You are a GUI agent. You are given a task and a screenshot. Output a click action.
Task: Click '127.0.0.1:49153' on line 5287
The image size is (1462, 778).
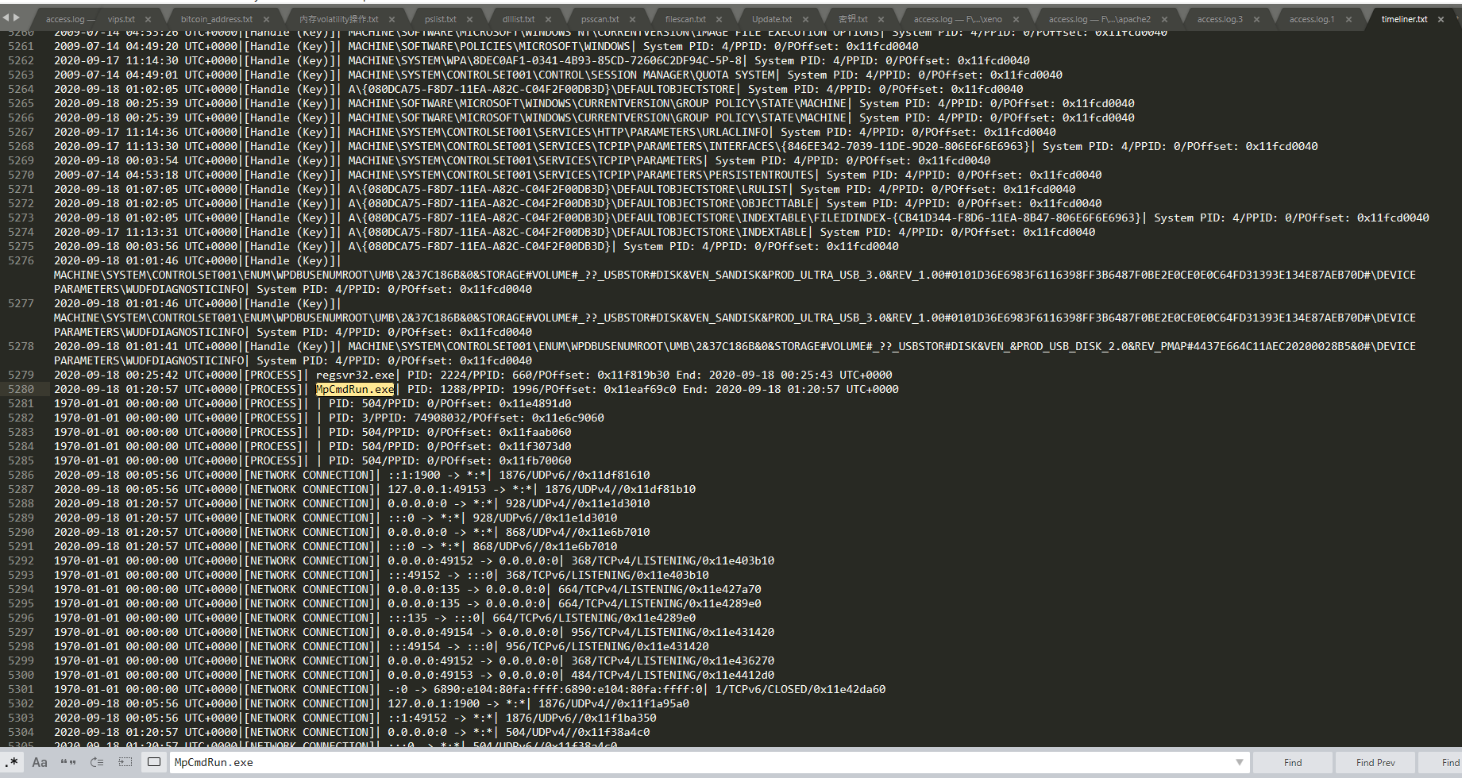click(437, 489)
